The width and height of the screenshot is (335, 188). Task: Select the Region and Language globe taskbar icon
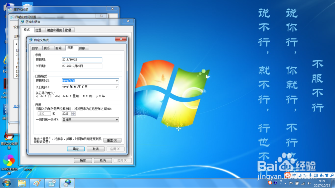pyautogui.click(x=67, y=183)
